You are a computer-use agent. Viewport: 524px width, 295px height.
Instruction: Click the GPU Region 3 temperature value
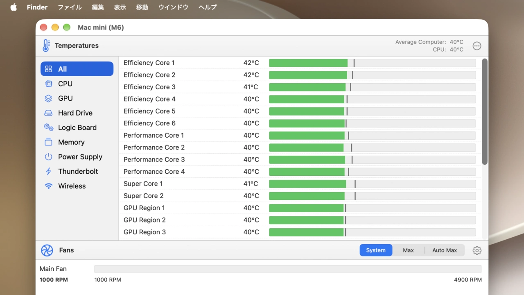[251, 232]
